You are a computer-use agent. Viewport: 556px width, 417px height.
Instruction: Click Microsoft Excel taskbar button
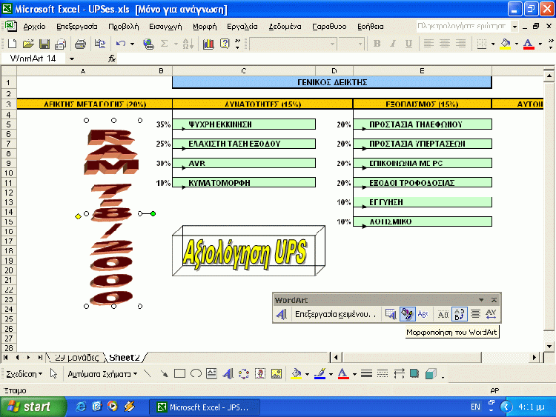pyautogui.click(x=205, y=407)
